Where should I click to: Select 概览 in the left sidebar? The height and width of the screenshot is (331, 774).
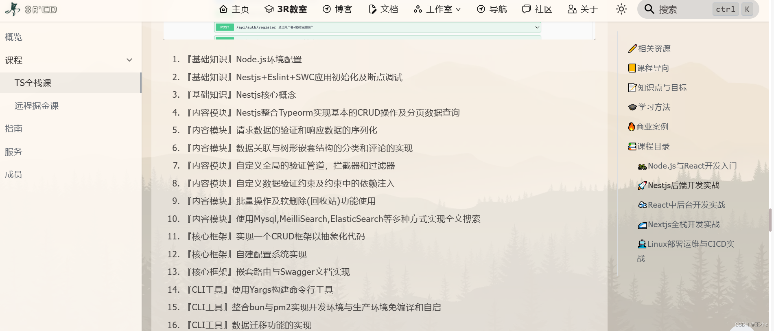click(13, 37)
